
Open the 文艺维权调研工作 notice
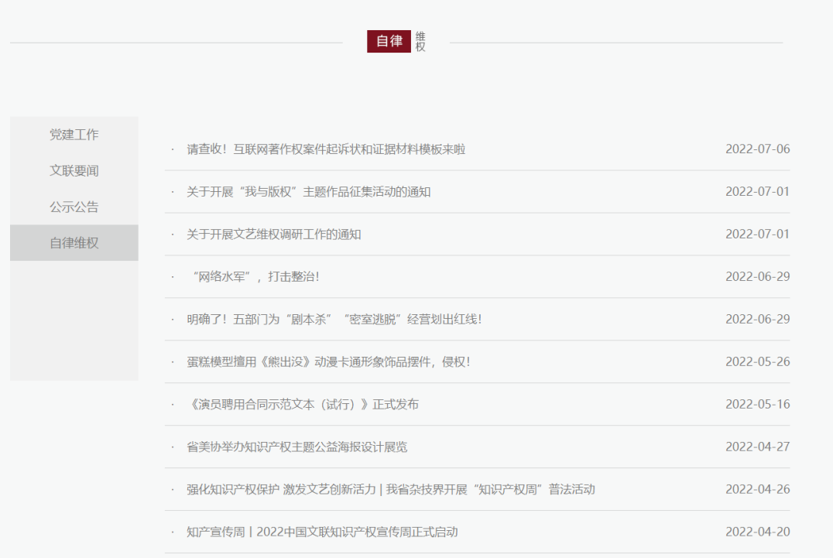(273, 234)
